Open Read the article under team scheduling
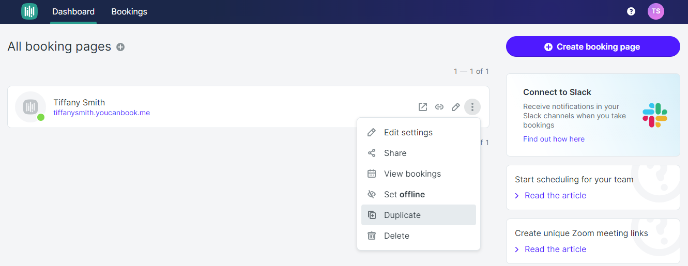The width and height of the screenshot is (688, 266). click(x=555, y=195)
